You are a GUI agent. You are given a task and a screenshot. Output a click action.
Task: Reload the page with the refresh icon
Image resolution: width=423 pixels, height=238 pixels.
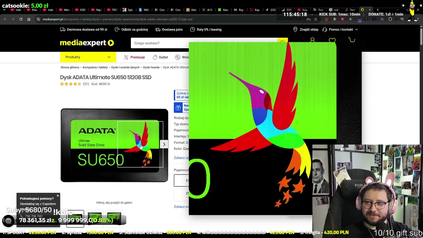21,19
